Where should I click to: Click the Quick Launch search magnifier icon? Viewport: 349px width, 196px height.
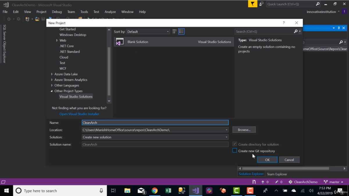(x=318, y=4)
